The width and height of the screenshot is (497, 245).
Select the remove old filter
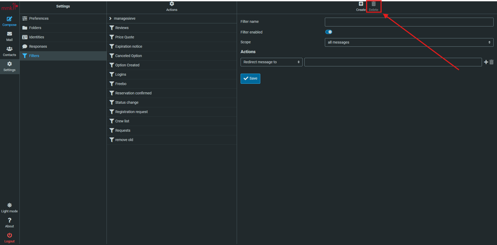(x=172, y=140)
